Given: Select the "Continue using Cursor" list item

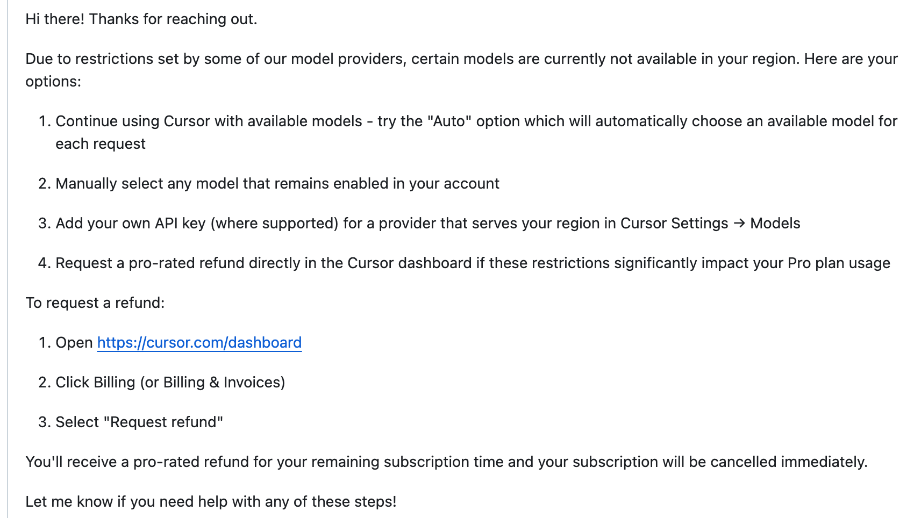Looking at the screenshot, I should 209,121.
